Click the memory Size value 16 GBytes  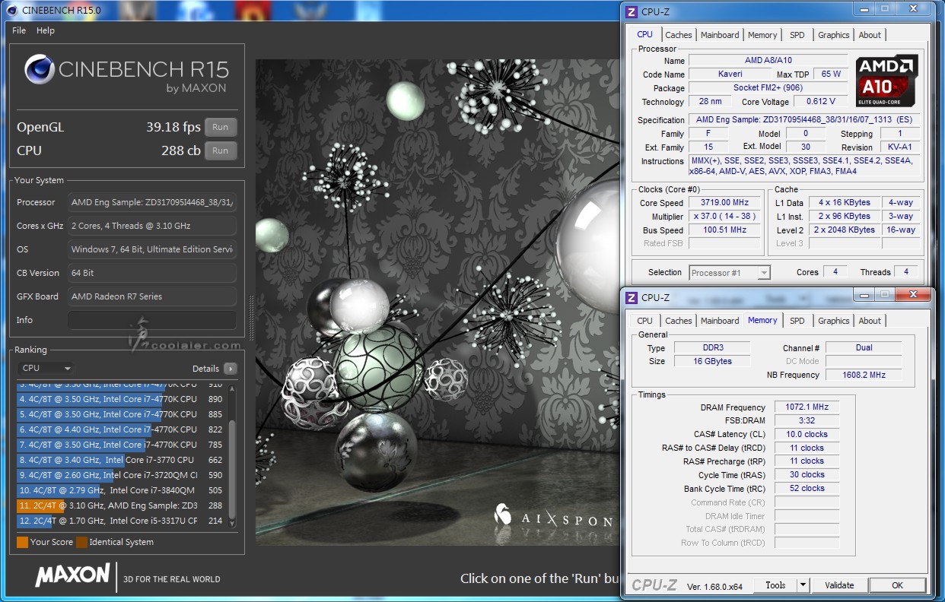[x=712, y=361]
